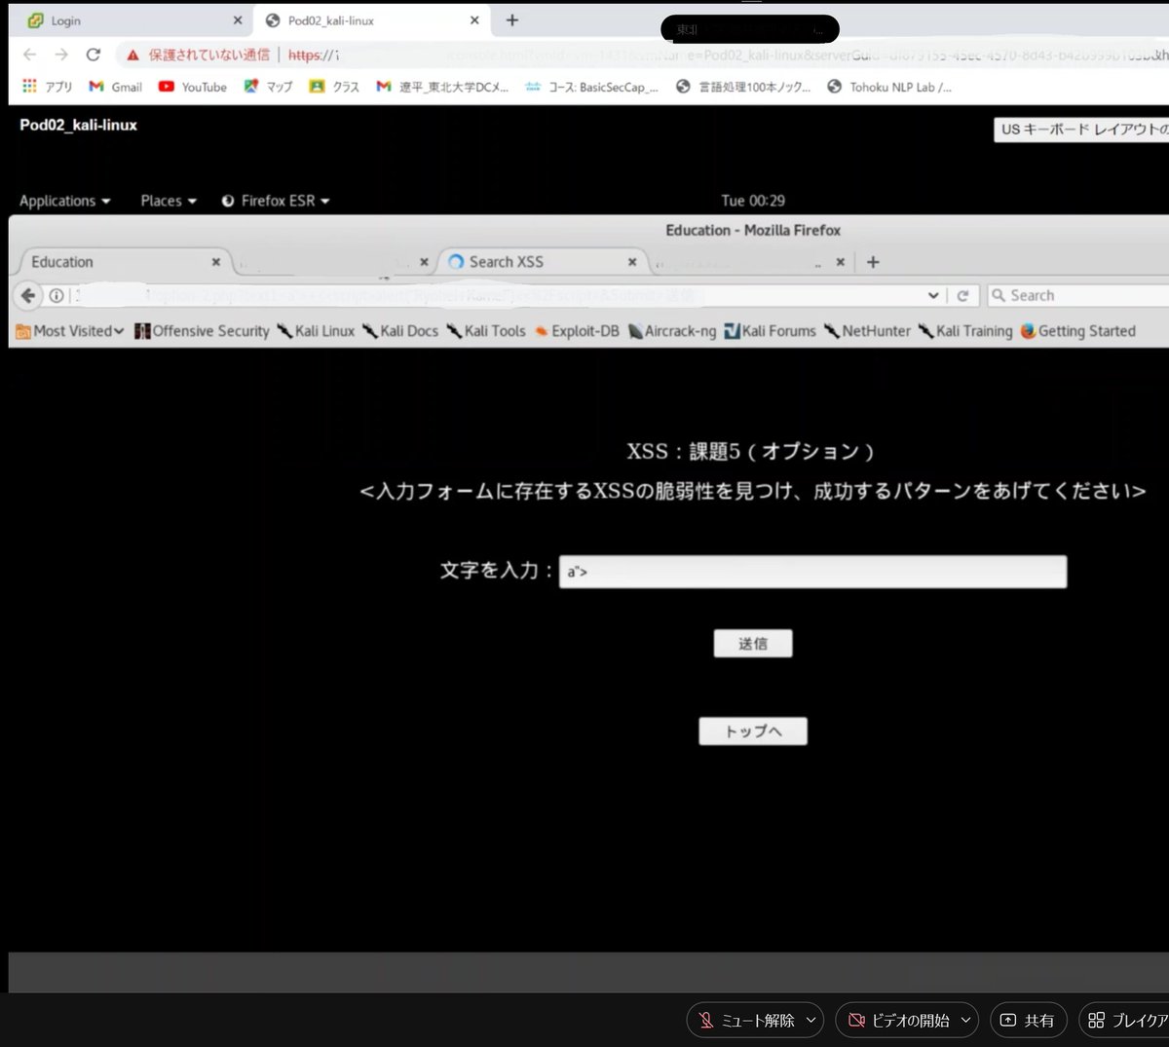Click the Firefox back arrow button
The width and height of the screenshot is (1169, 1047).
pos(28,296)
